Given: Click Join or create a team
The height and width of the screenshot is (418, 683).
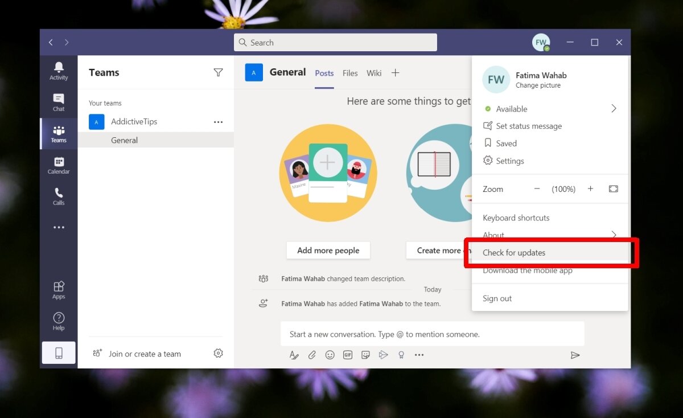Looking at the screenshot, I should click(x=145, y=354).
